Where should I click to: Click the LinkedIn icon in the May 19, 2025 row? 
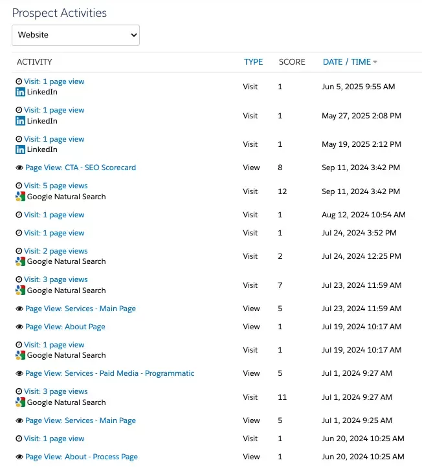point(20,149)
